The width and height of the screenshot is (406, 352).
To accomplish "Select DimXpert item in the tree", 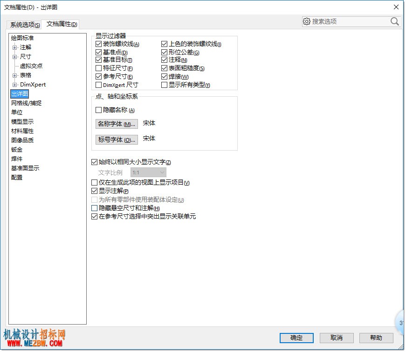I will 33,85.
